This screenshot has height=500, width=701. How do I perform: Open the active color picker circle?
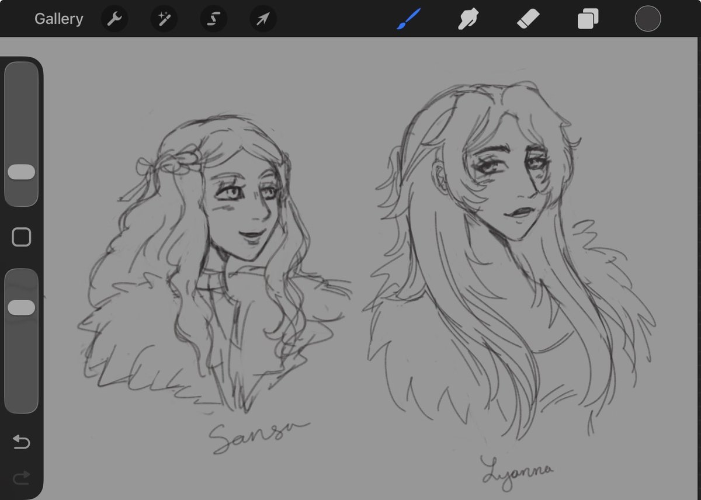pos(647,19)
